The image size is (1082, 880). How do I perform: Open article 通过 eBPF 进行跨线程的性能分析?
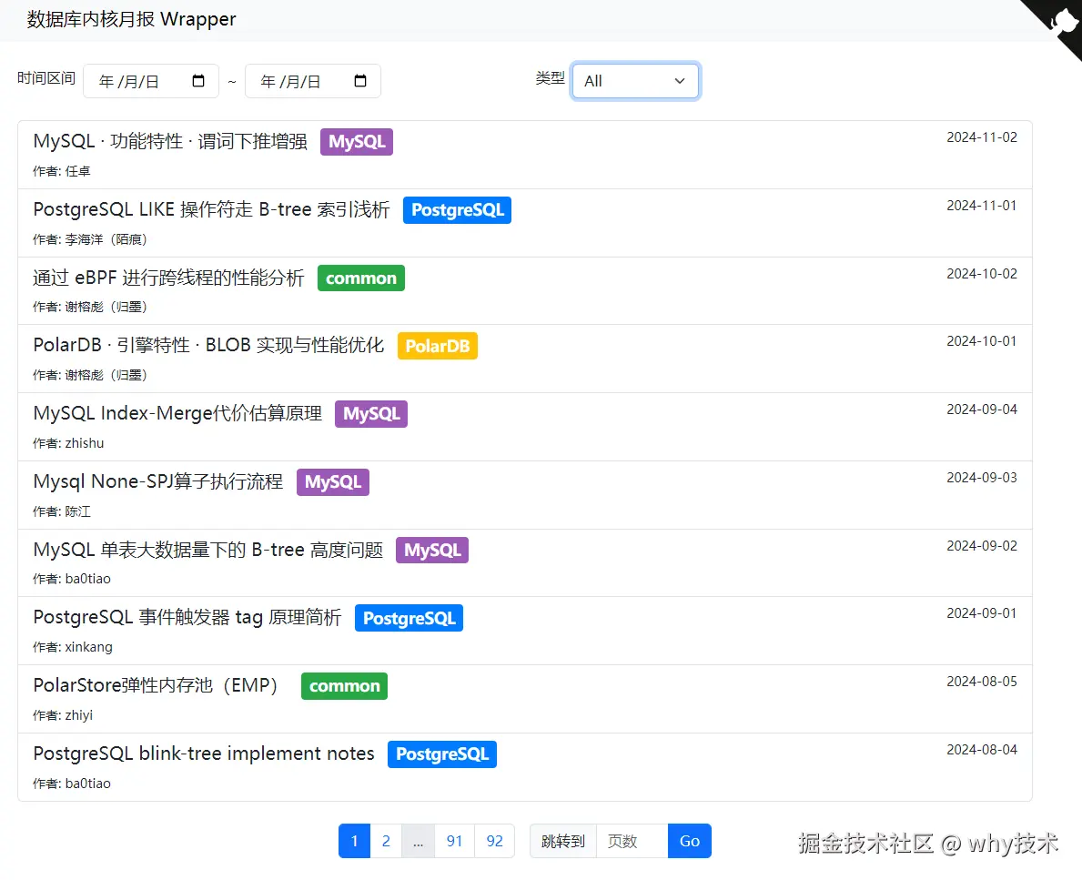click(168, 278)
